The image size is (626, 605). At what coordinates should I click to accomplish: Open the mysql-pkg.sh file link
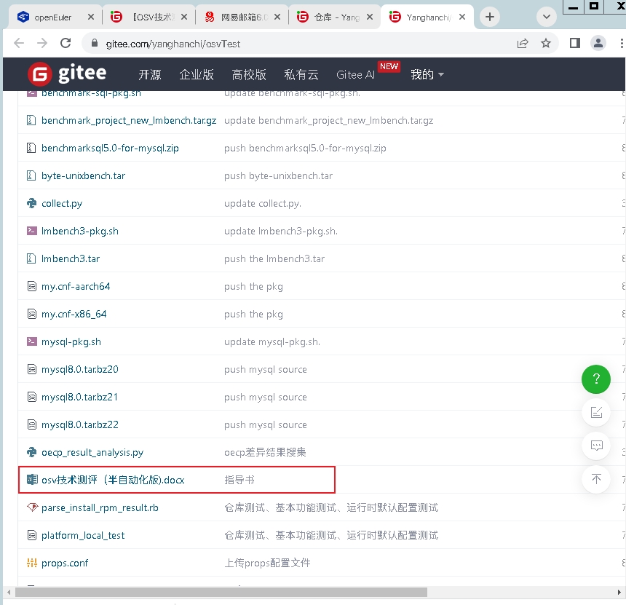71,341
